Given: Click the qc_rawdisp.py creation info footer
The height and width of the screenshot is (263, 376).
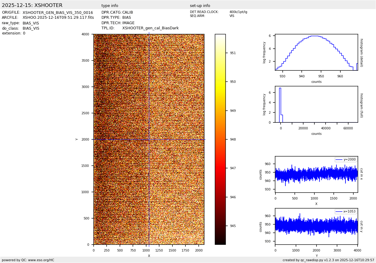Looking at the screenshot, I should coord(328,260).
